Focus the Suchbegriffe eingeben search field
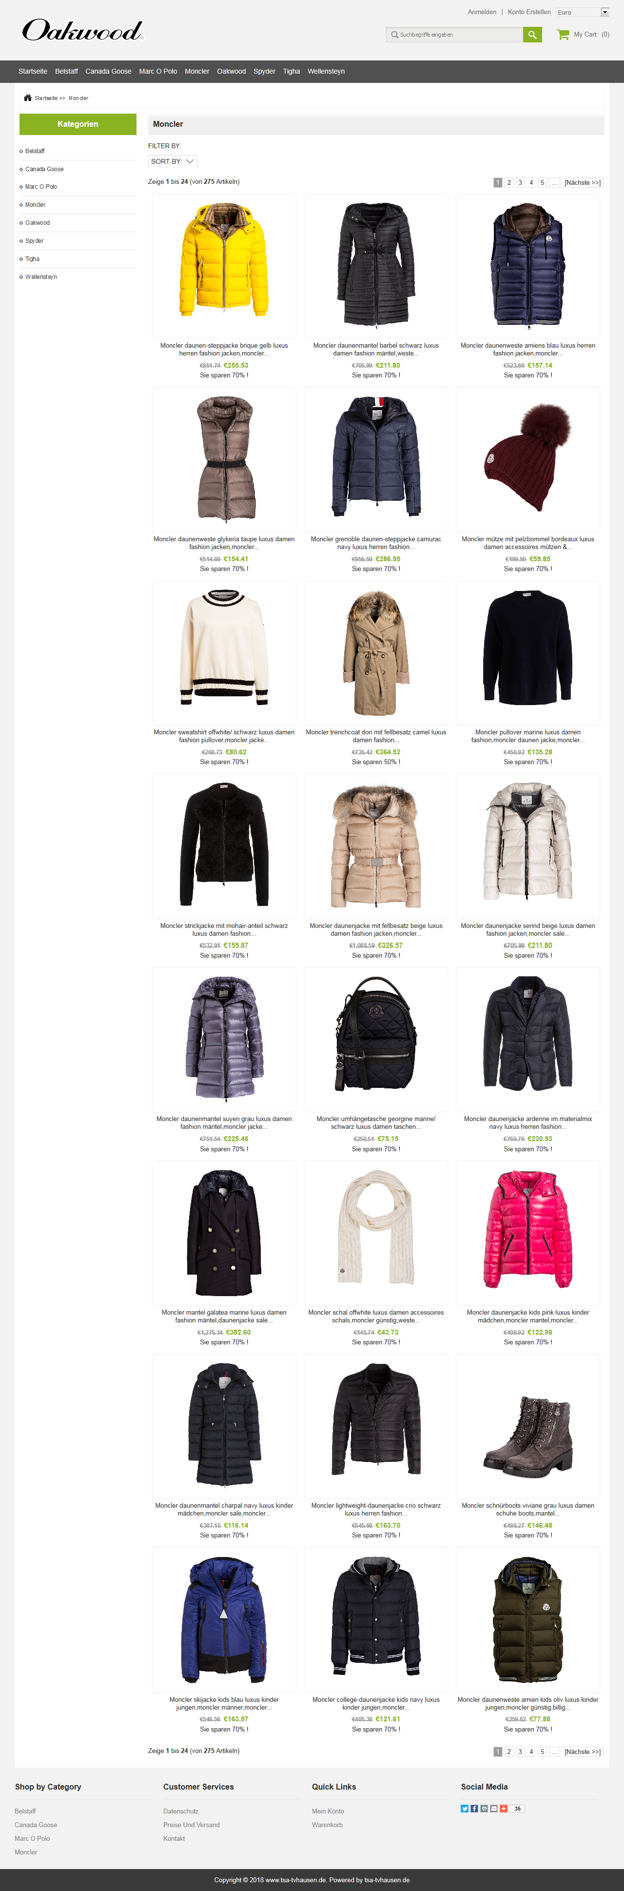 pyautogui.click(x=454, y=35)
